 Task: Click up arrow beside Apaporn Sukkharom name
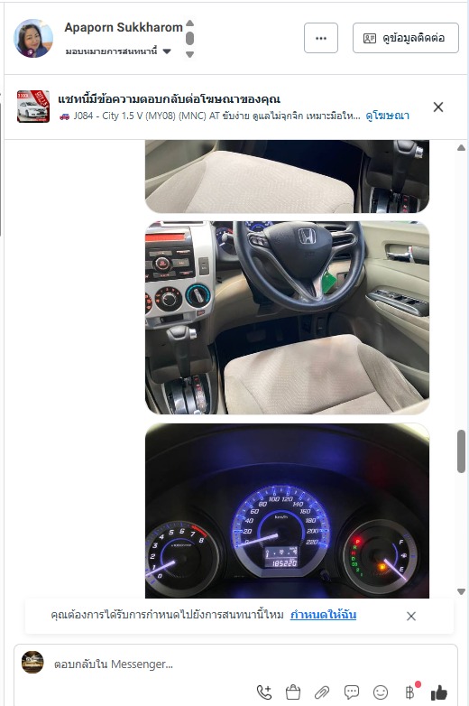[x=189, y=23]
